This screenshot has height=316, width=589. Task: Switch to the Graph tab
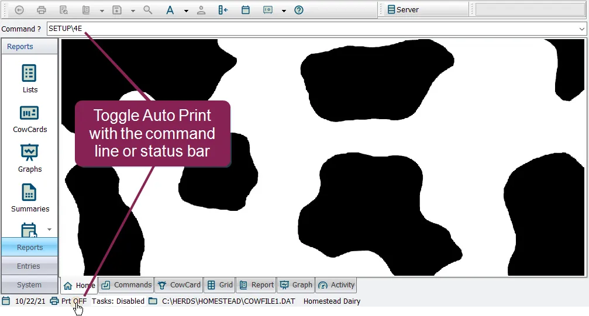296,285
